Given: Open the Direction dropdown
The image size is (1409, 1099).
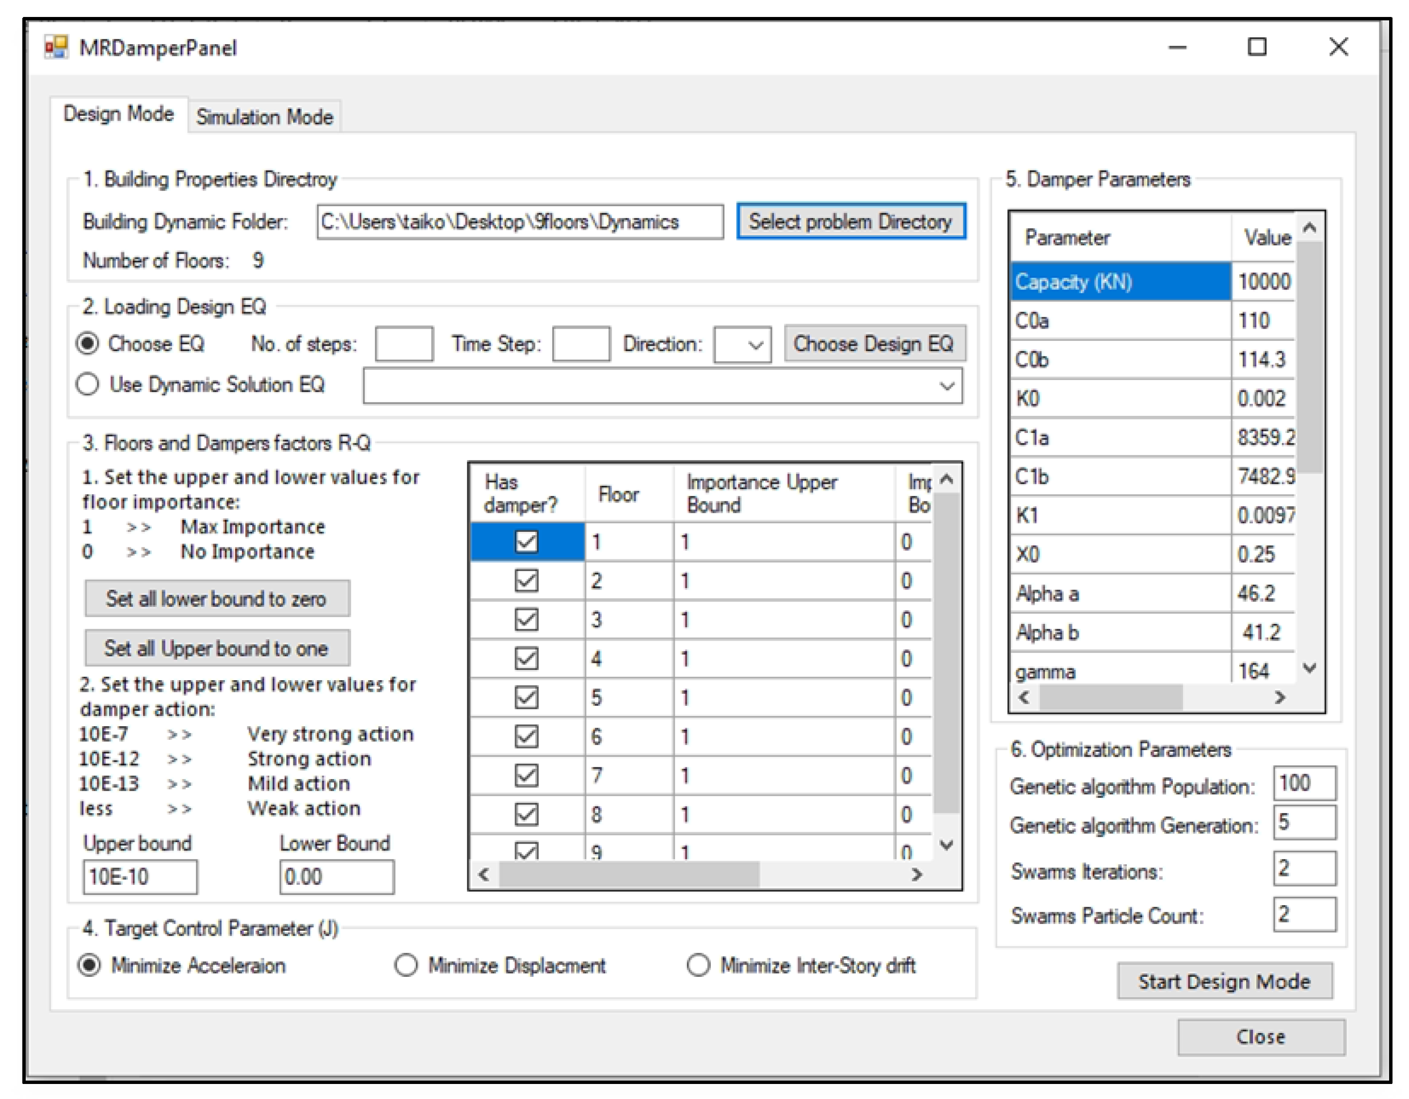Looking at the screenshot, I should click(741, 345).
